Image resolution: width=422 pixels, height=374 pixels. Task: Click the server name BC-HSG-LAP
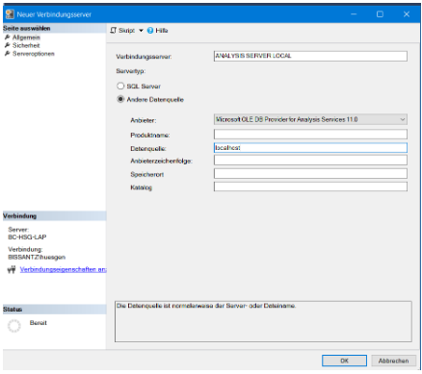click(x=27, y=237)
